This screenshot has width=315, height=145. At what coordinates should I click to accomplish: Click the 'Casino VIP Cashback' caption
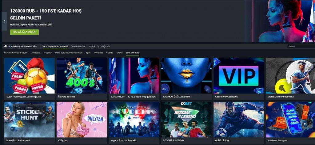226,97
